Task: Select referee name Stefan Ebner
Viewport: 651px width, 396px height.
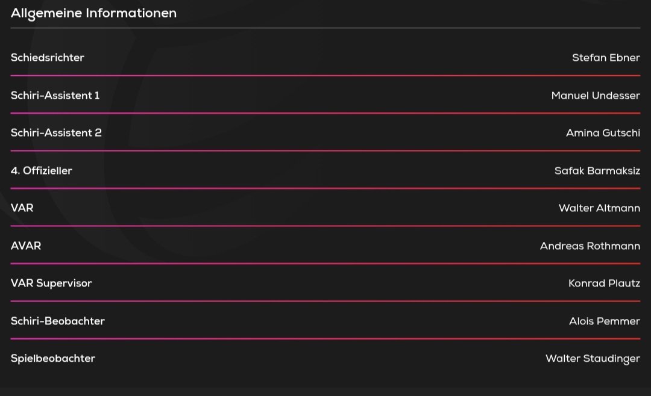Action: pyautogui.click(x=606, y=58)
